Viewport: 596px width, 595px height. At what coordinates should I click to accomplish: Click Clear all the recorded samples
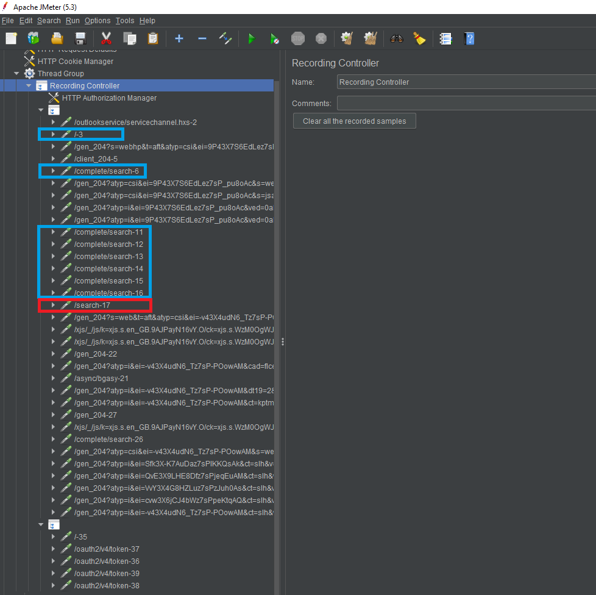pos(354,121)
